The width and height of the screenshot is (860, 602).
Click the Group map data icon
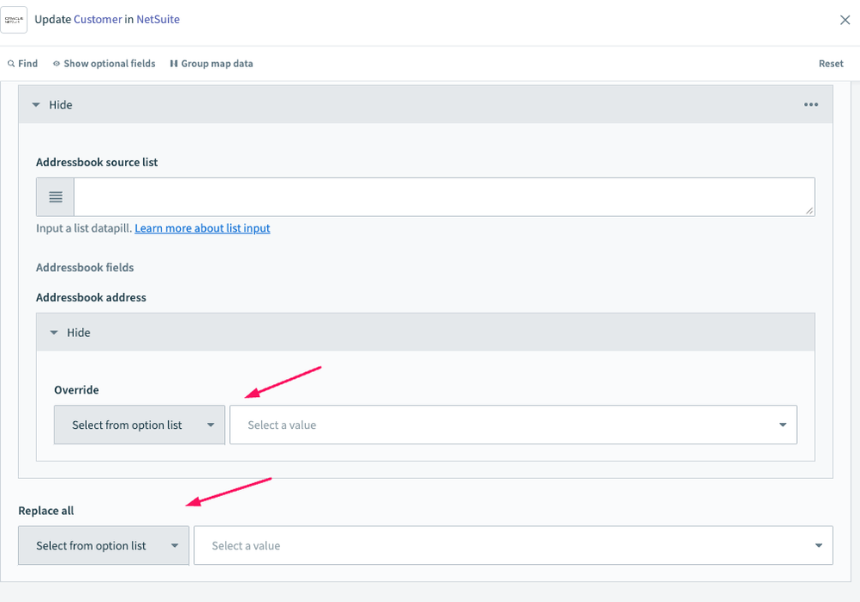click(173, 64)
